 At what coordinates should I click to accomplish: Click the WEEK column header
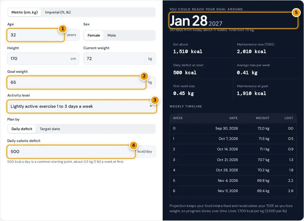click(x=178, y=118)
